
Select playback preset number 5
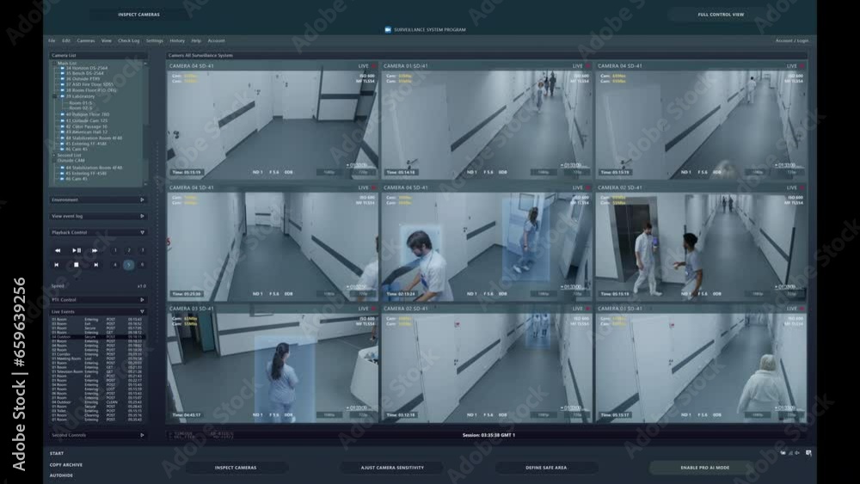[129, 265]
